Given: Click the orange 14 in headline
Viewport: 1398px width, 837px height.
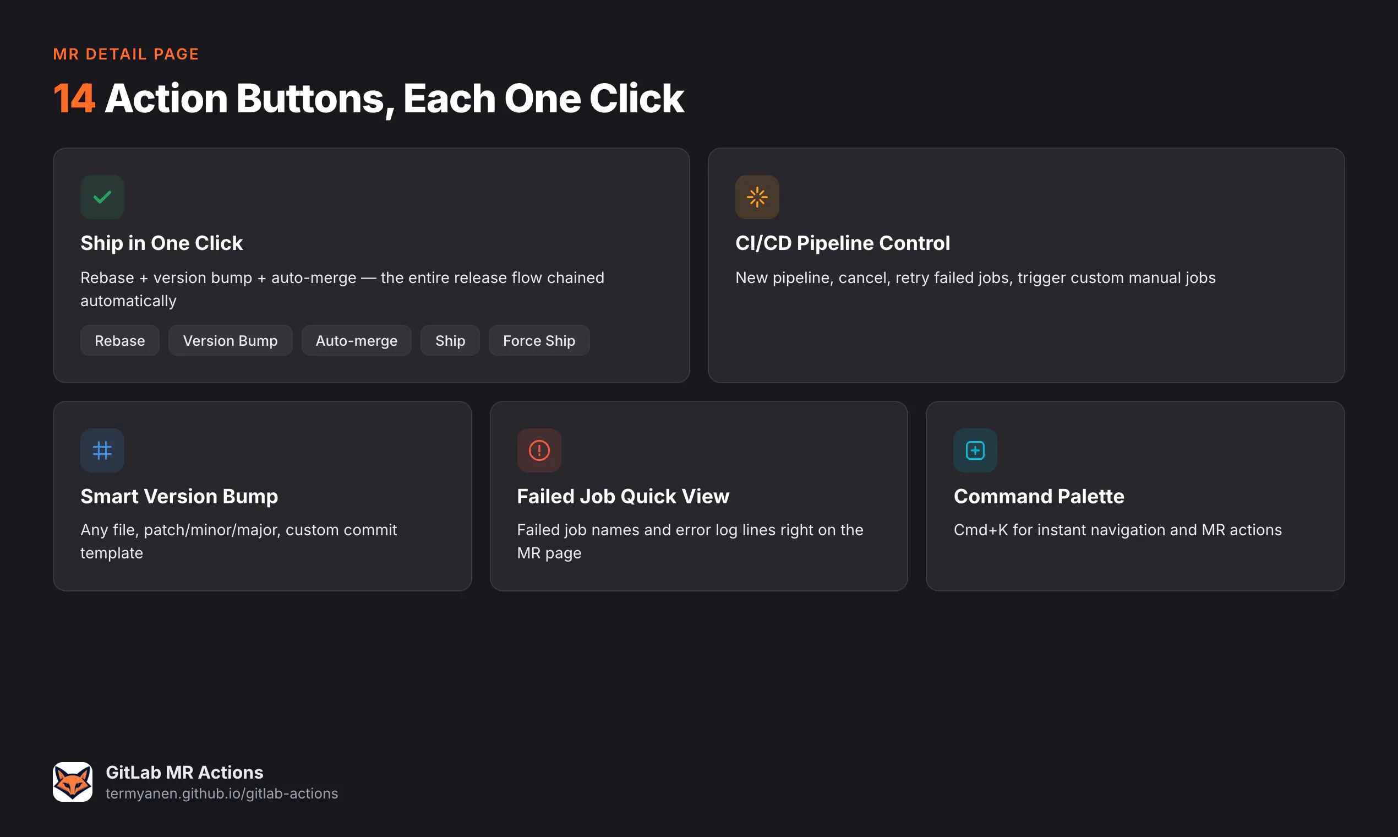Looking at the screenshot, I should point(74,99).
